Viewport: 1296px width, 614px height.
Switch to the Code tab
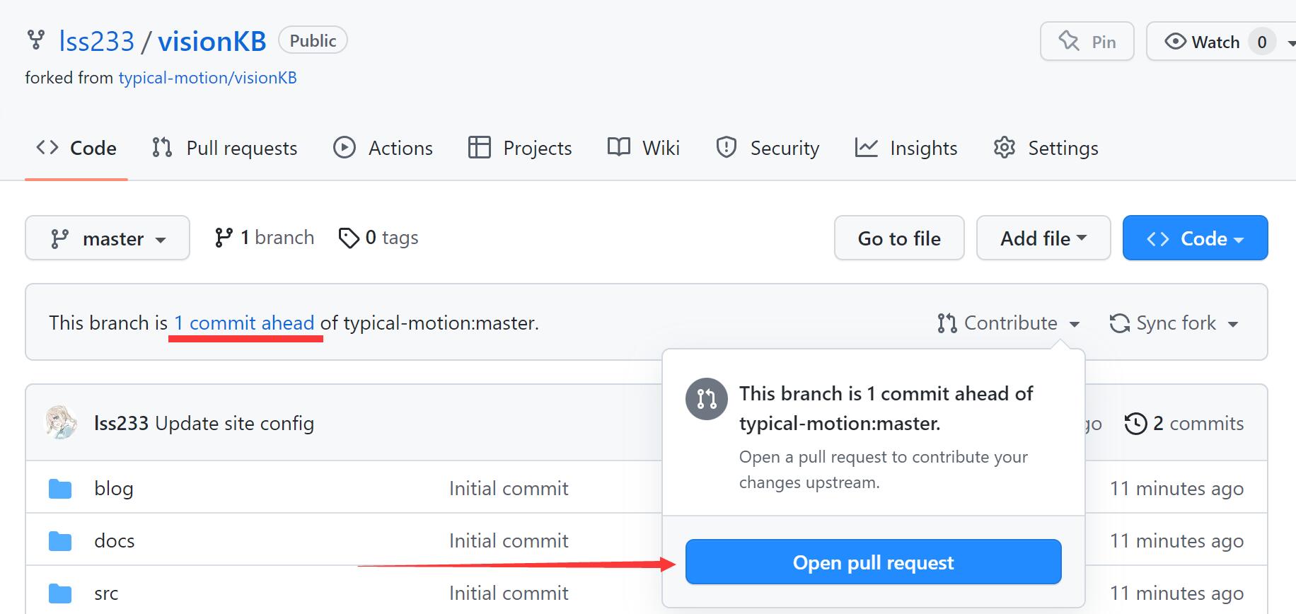(76, 148)
